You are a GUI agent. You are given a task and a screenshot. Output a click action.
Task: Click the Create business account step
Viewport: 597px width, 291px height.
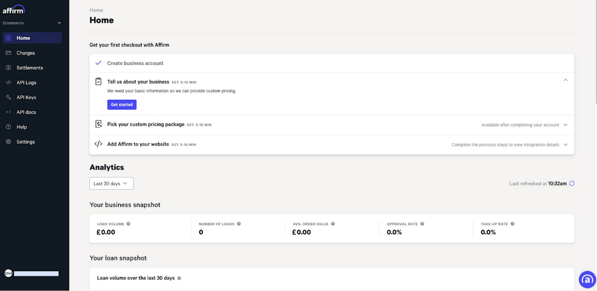click(x=332, y=63)
